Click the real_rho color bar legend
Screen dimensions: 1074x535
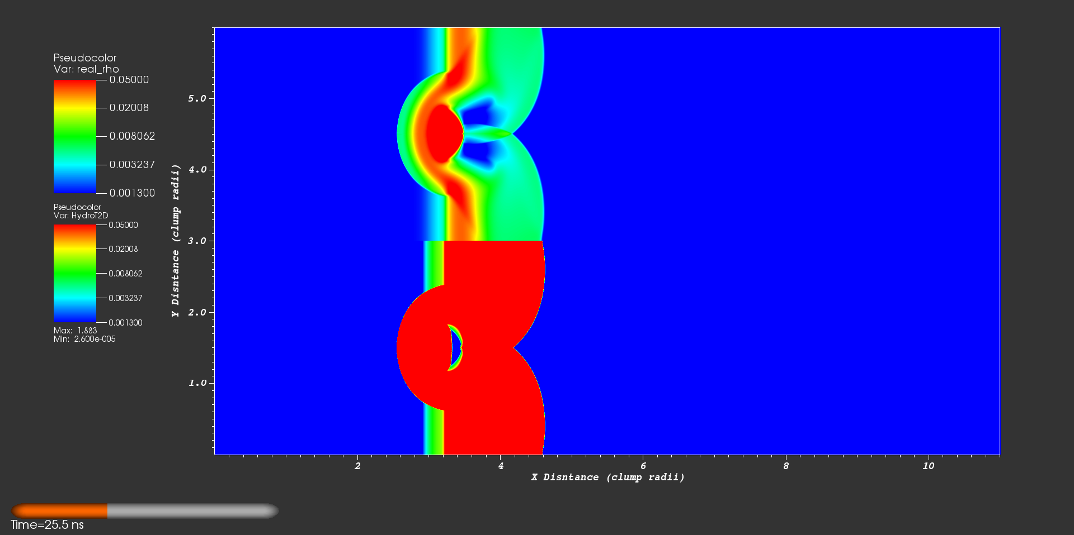(75, 136)
